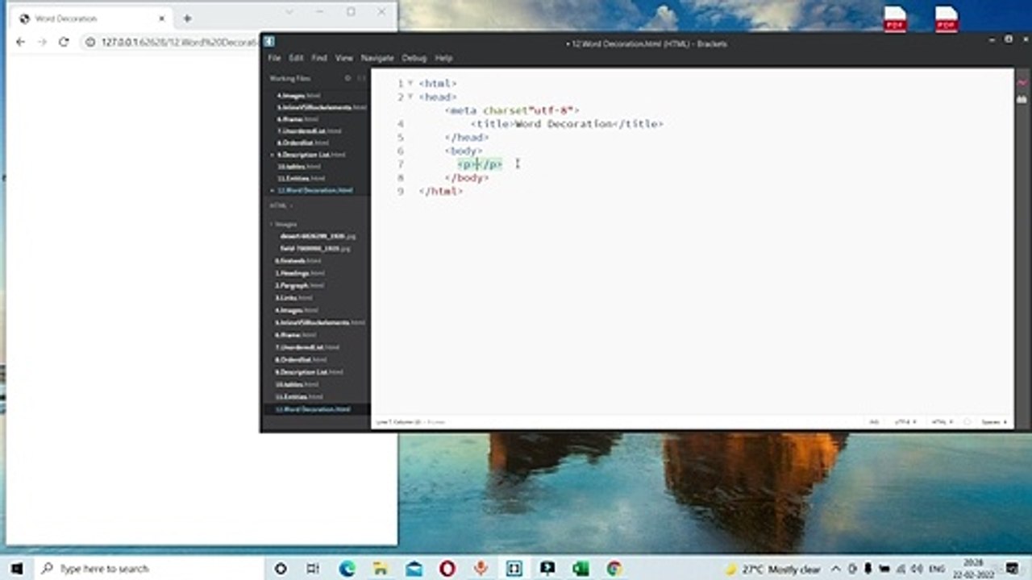The image size is (1032, 580).
Task: Open the UTF-8 encoding dropdown
Action: 906,421
